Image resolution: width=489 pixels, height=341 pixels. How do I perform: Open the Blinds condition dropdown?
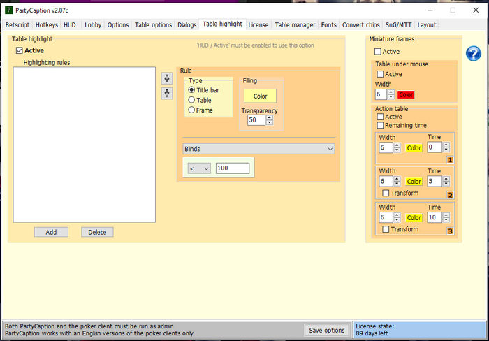coord(258,149)
